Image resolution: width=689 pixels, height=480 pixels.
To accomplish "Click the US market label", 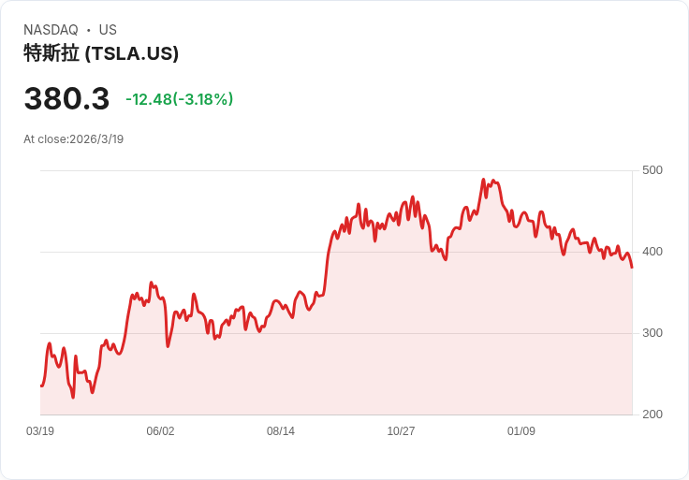I will [108, 30].
